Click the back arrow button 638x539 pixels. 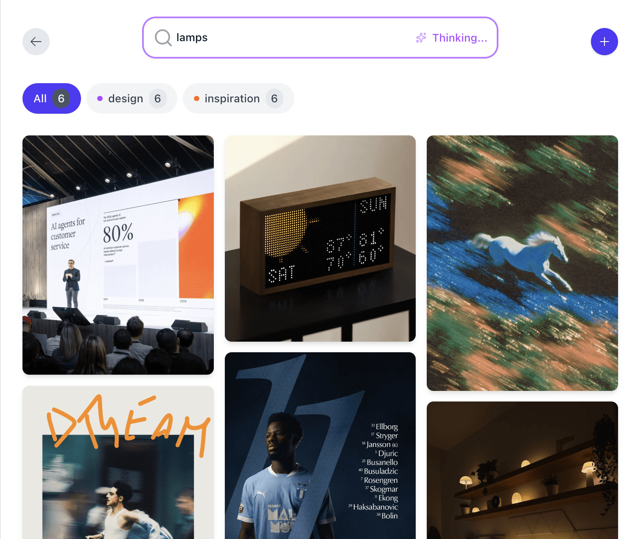tap(36, 42)
